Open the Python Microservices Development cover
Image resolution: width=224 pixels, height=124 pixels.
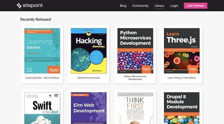coord(135,51)
